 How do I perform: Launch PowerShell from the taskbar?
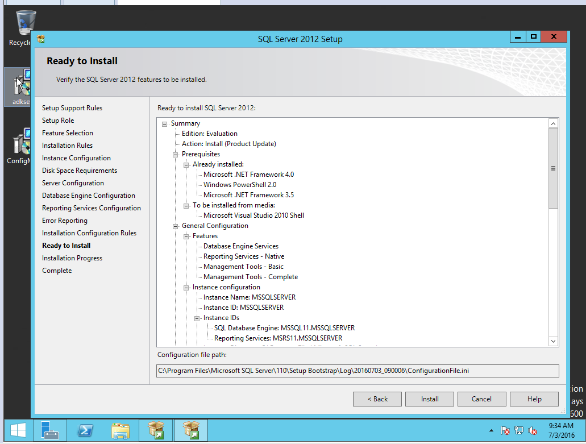pos(85,430)
